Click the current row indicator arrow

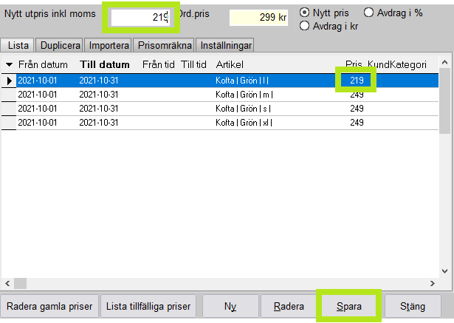pos(9,79)
